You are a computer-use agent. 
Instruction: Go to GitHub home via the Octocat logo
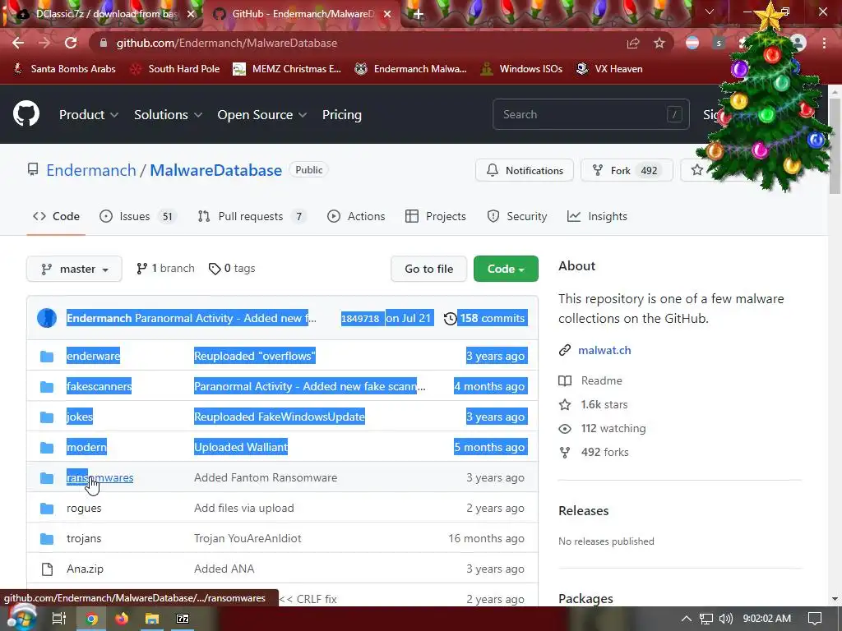pos(25,113)
